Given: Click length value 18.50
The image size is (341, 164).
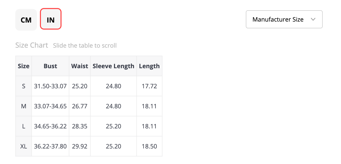Looking at the screenshot, I should 149,146.
